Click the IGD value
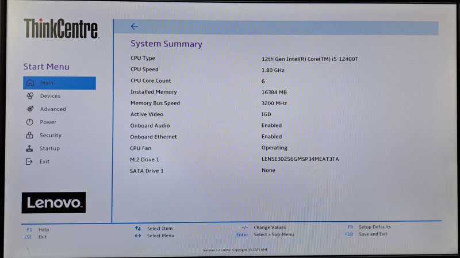 [x=266, y=114]
